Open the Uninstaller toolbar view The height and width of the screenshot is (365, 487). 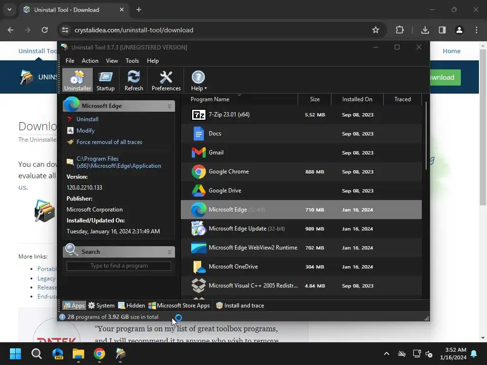tap(78, 80)
